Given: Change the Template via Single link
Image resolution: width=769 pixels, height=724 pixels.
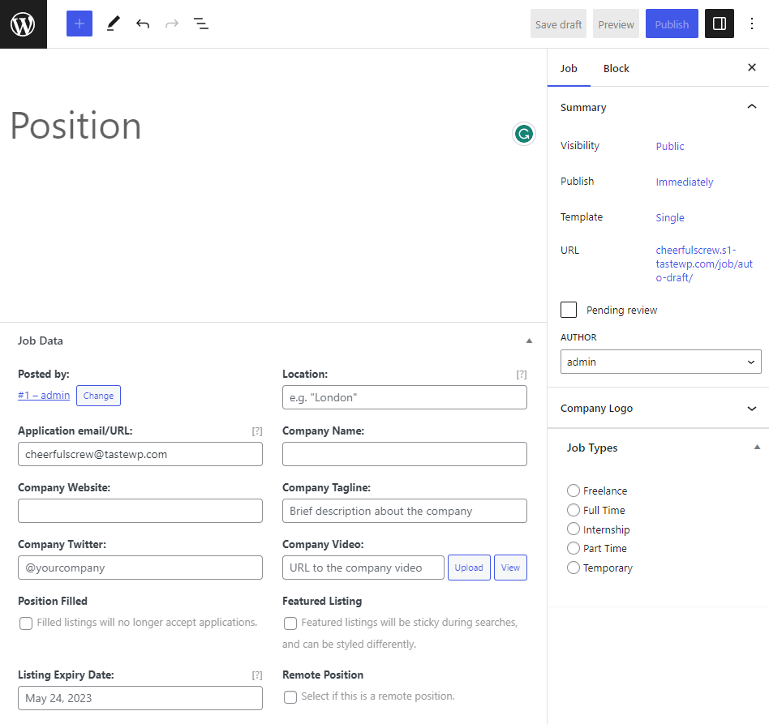Looking at the screenshot, I should (670, 217).
